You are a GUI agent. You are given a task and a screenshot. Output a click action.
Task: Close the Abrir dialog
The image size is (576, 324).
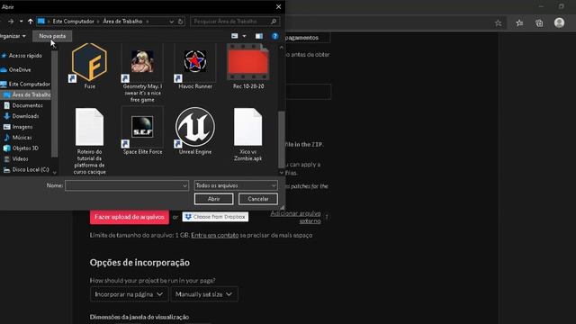pos(278,7)
